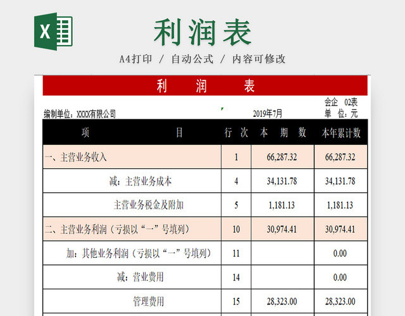Screen dimensions: 405x316
Task: Click the 单位：元 label
Action: pyautogui.click(x=341, y=113)
